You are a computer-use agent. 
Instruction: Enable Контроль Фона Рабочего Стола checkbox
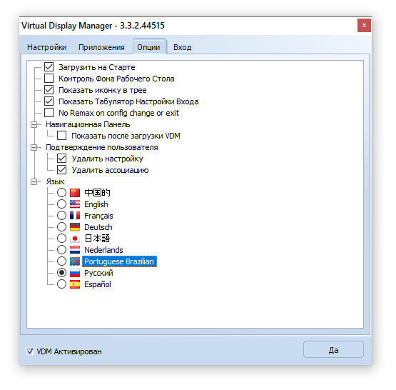click(49, 79)
